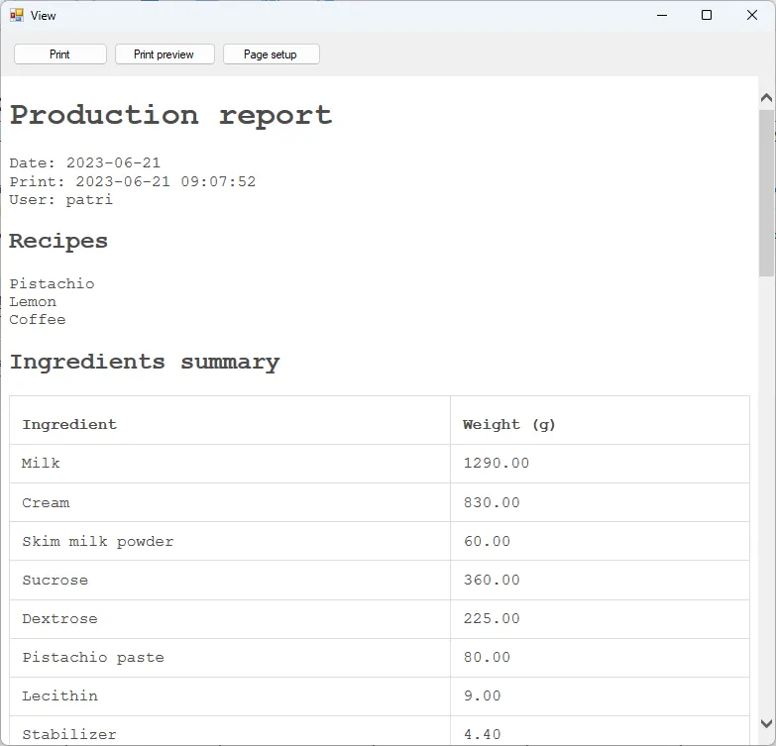Click the 'User: patri' line

point(60,200)
